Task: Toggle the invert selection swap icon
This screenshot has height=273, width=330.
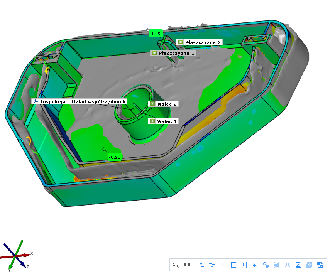Action: [320, 265]
